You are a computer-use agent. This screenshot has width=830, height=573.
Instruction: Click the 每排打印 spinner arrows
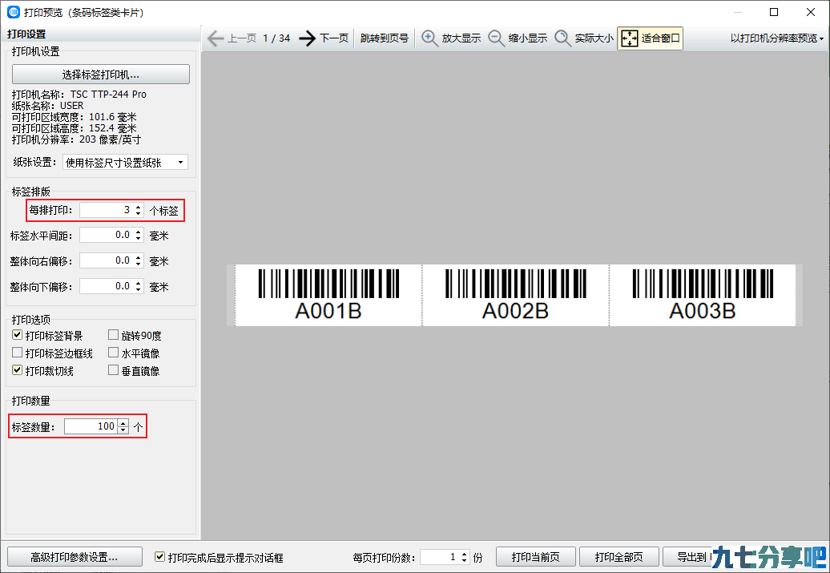[138, 210]
